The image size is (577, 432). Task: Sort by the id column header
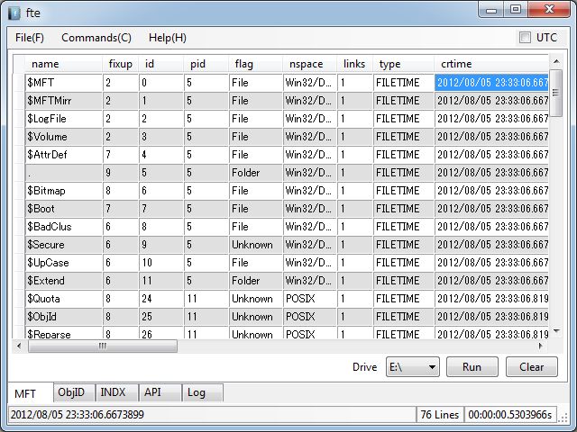(x=161, y=64)
